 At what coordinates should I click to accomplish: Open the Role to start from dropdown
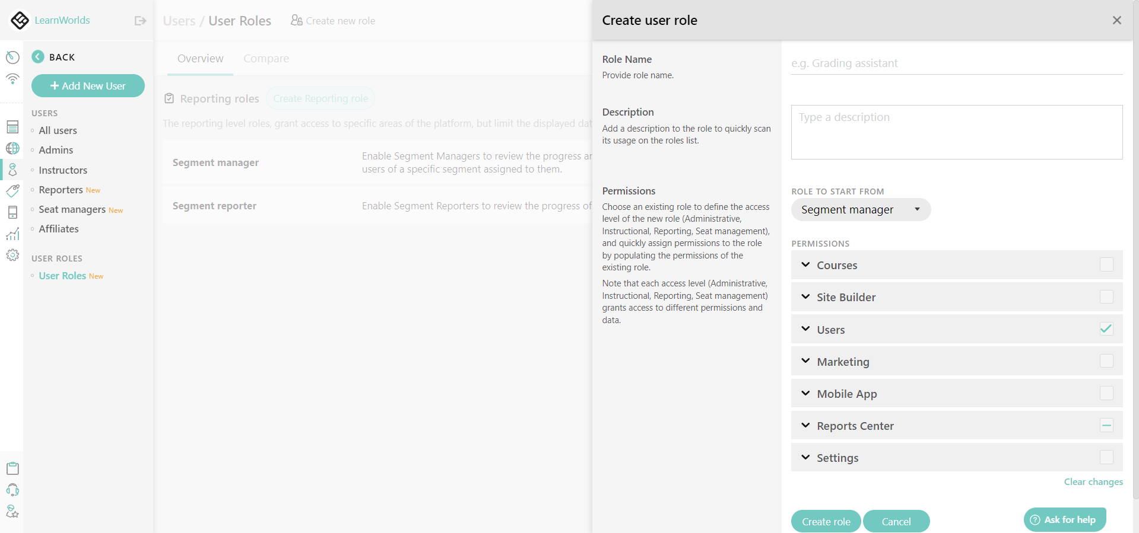(860, 209)
